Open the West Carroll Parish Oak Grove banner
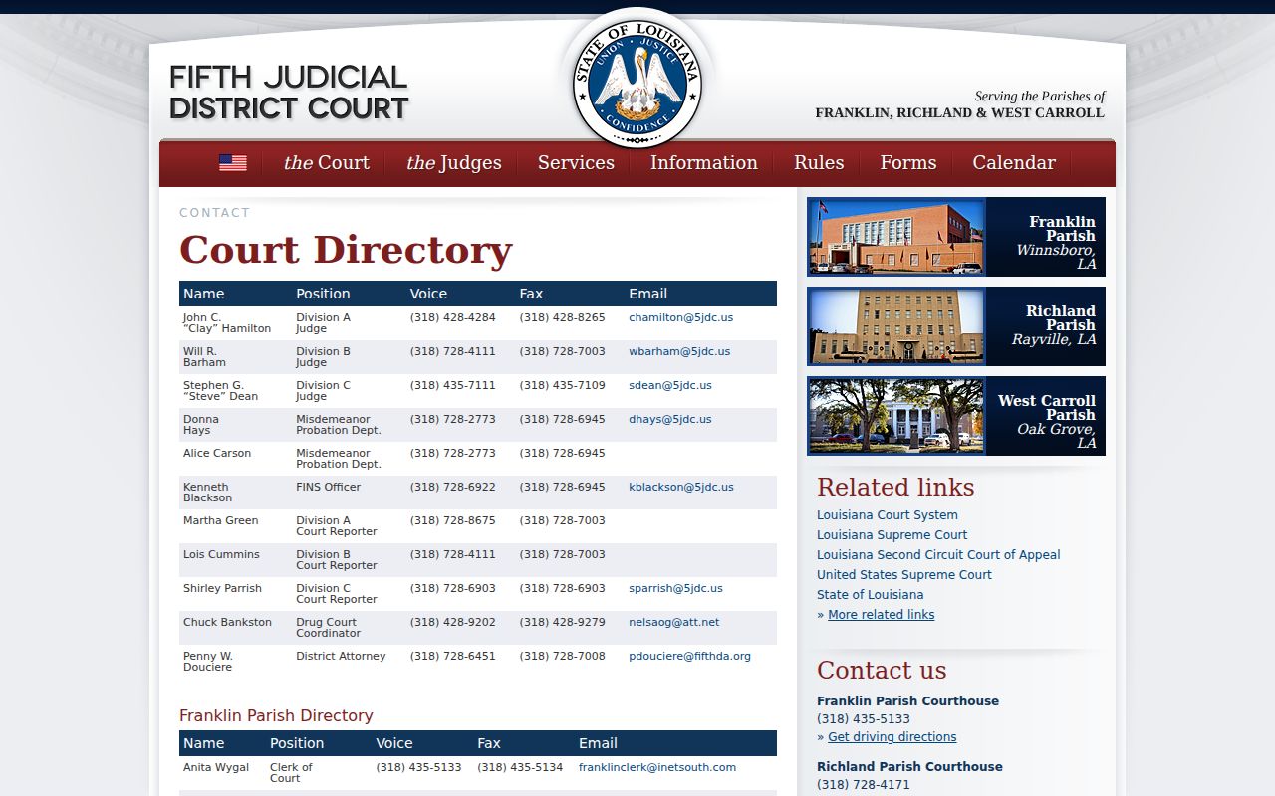Image resolution: width=1275 pixels, height=796 pixels. (956, 416)
